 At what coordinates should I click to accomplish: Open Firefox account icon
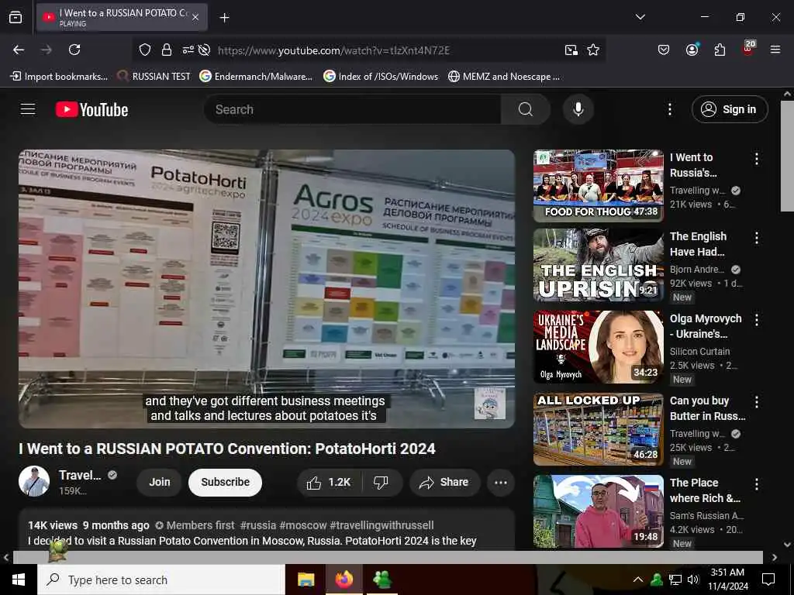pos(692,50)
